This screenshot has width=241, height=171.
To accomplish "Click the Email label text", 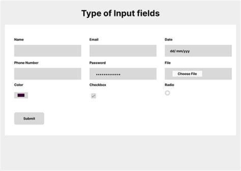I will (x=94, y=40).
